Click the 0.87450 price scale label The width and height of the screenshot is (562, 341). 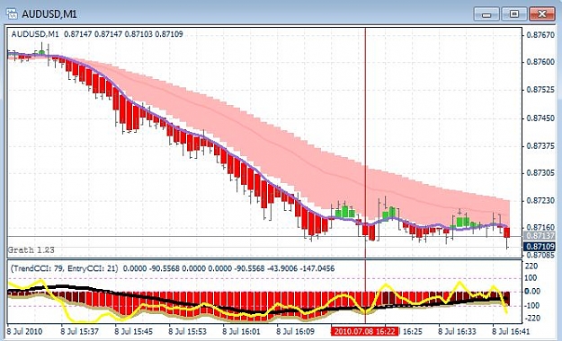(540, 118)
